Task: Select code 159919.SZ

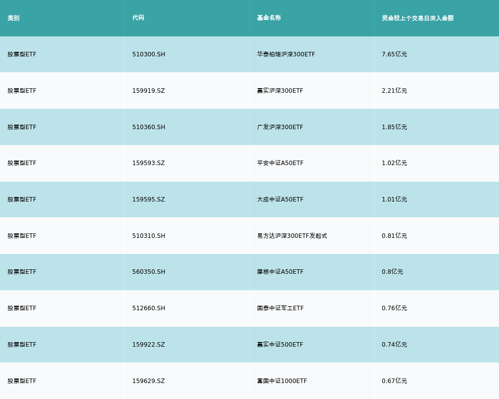Action: click(149, 91)
